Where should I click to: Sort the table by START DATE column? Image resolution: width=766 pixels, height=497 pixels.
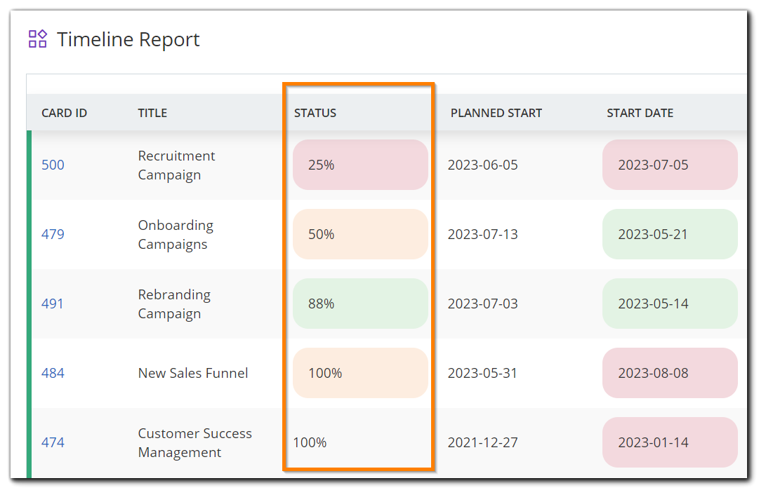tap(640, 112)
